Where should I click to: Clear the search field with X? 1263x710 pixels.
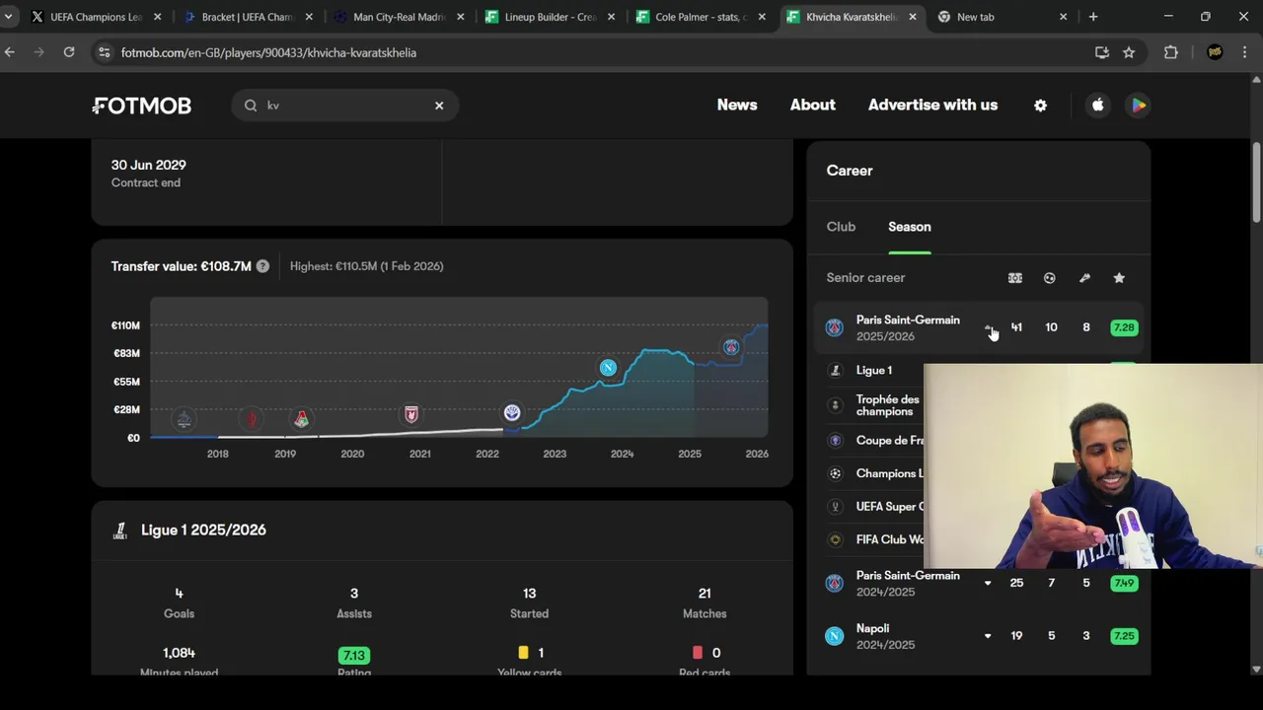[439, 106]
